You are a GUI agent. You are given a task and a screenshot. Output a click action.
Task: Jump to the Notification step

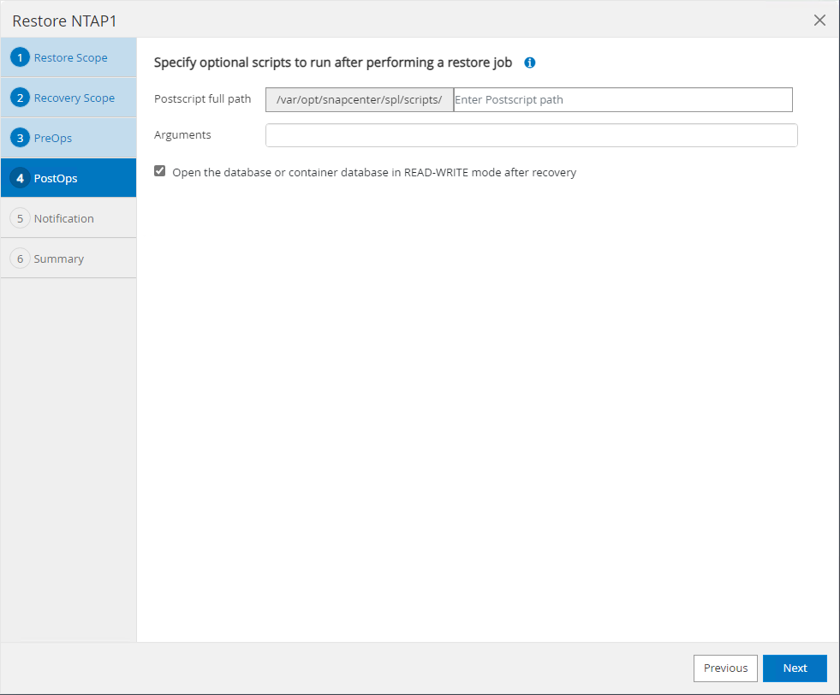63,219
